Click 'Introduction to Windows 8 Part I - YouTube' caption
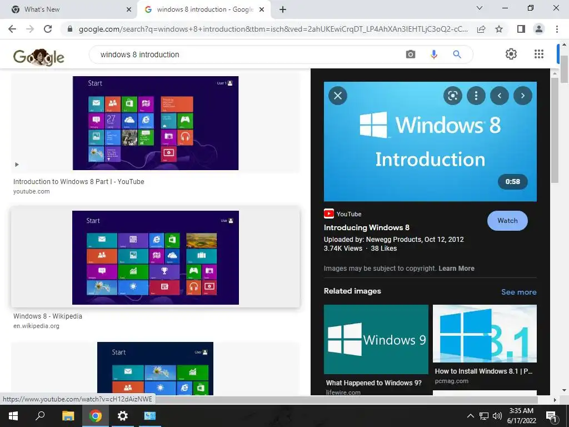Viewport: 569px width, 427px height. click(79, 182)
